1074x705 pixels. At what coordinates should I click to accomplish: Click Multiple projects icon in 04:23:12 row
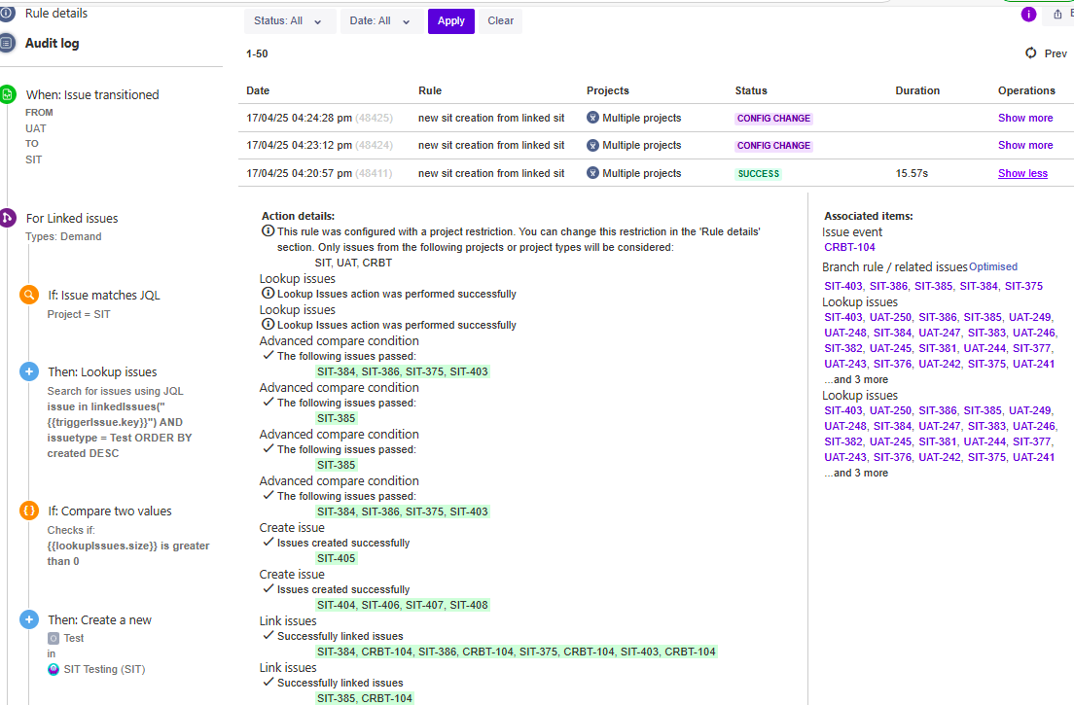592,145
